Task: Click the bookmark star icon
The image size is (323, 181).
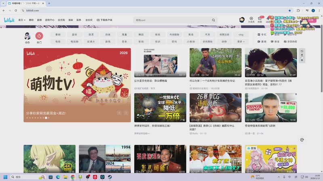Action: 289,10
